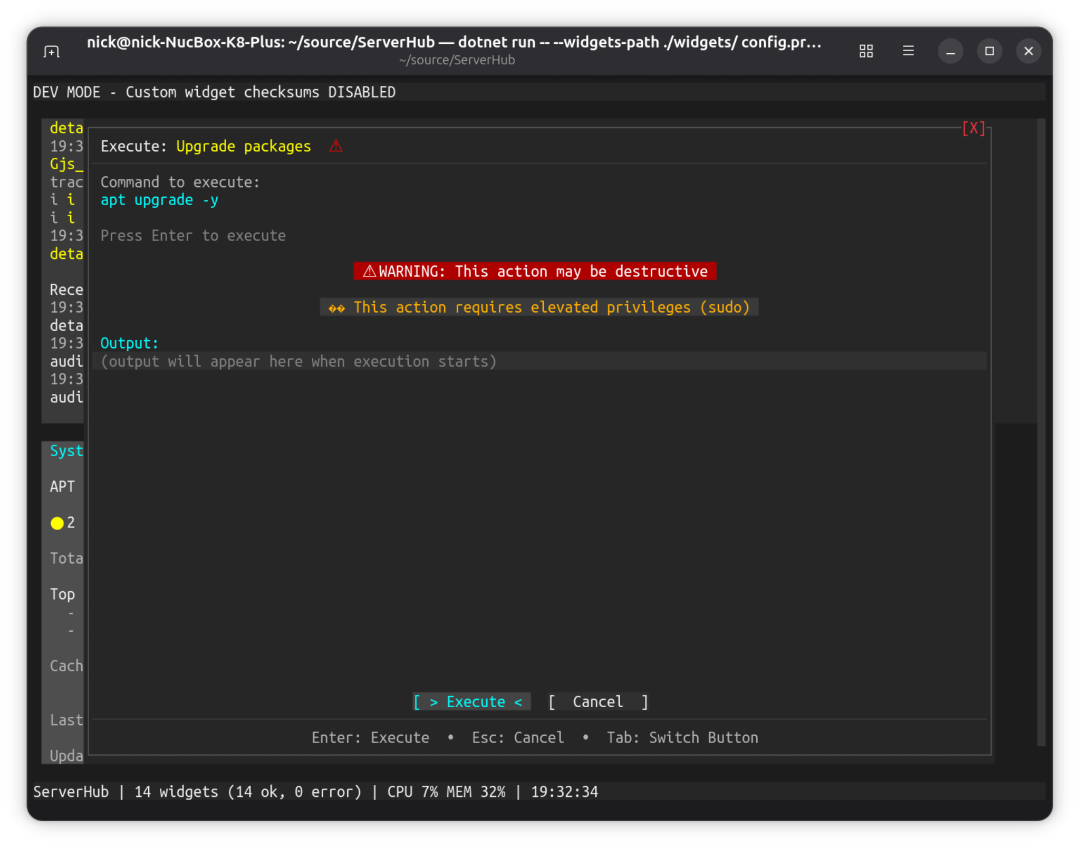Image resolution: width=1079 pixels, height=847 pixels.
Task: Click the output placeholder text area
Action: [298, 361]
